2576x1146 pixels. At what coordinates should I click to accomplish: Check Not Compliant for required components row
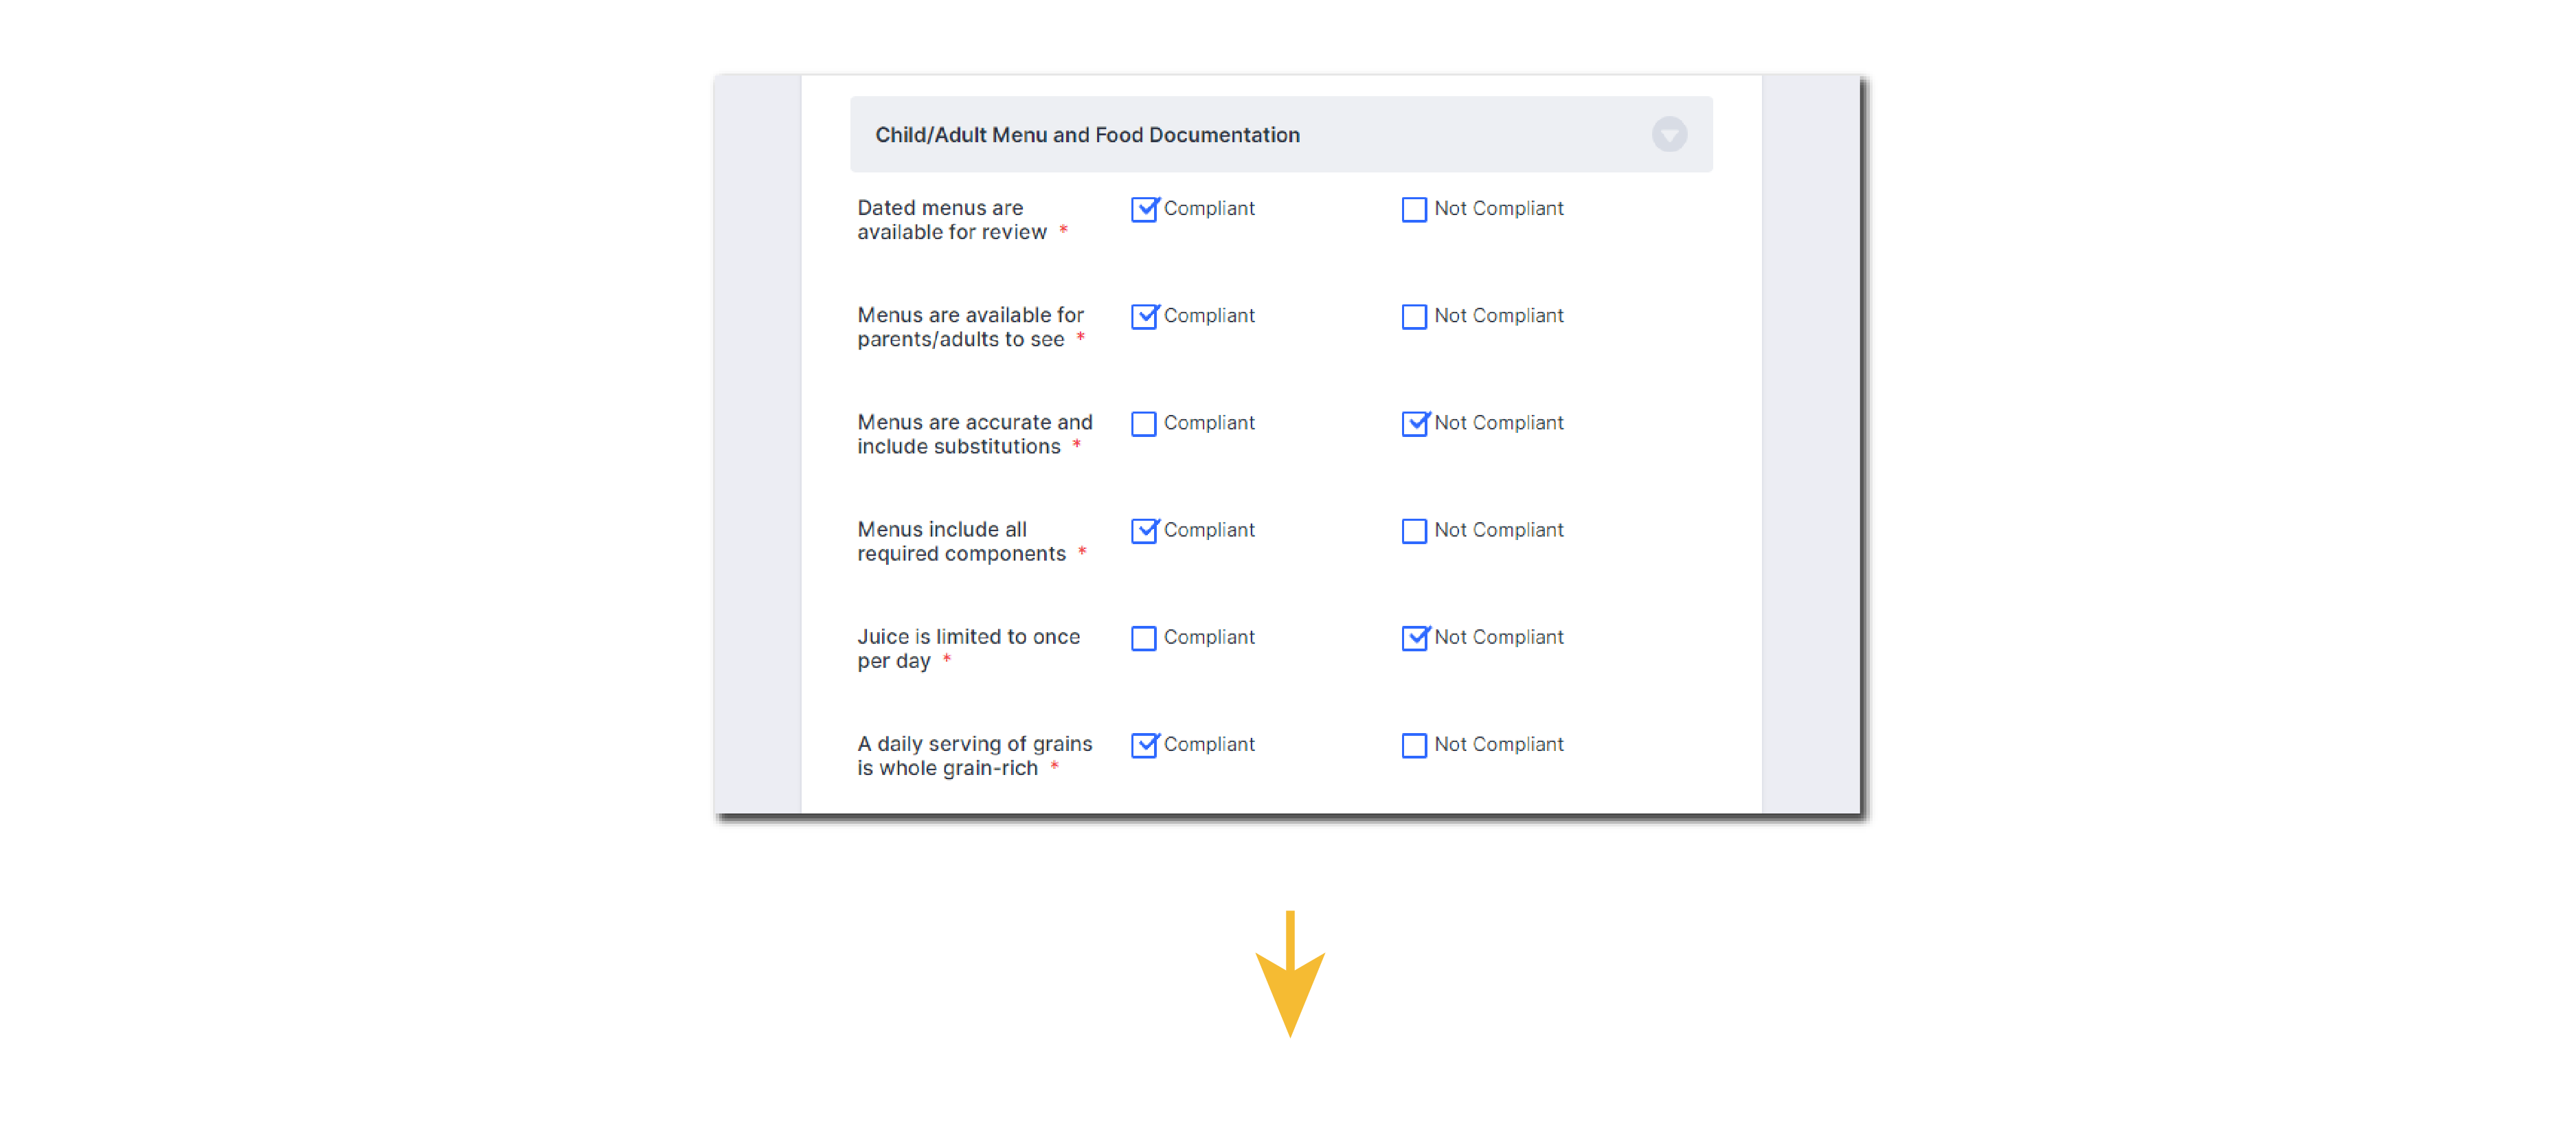click(x=1413, y=531)
